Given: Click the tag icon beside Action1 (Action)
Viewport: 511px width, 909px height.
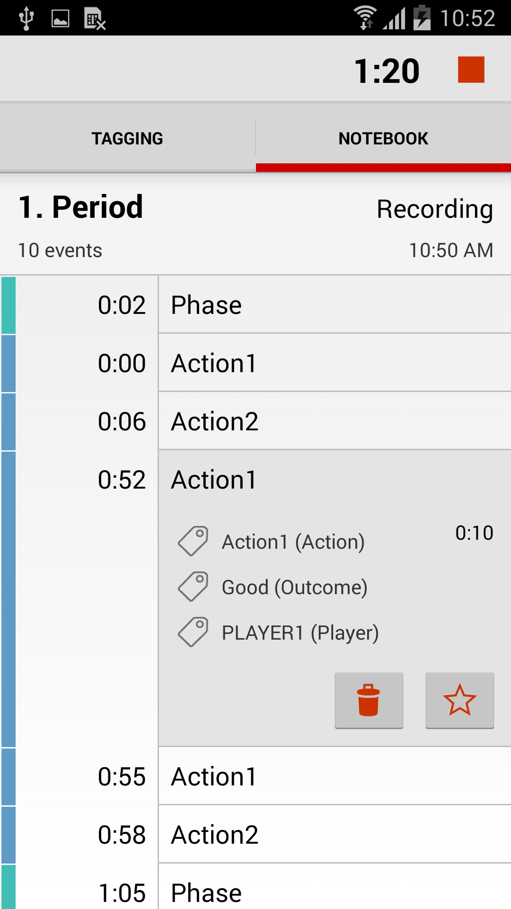Looking at the screenshot, I should pos(193,541).
